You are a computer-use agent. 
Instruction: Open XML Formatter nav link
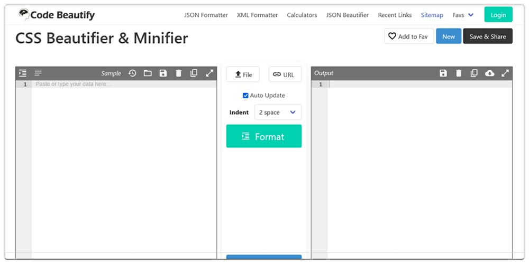[x=257, y=15]
